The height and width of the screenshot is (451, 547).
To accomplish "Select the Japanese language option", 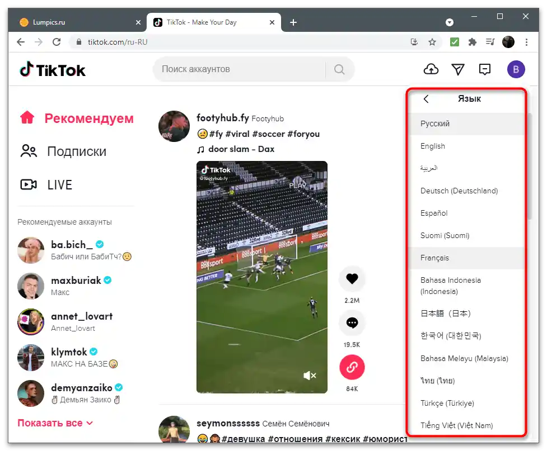I will [x=466, y=314].
